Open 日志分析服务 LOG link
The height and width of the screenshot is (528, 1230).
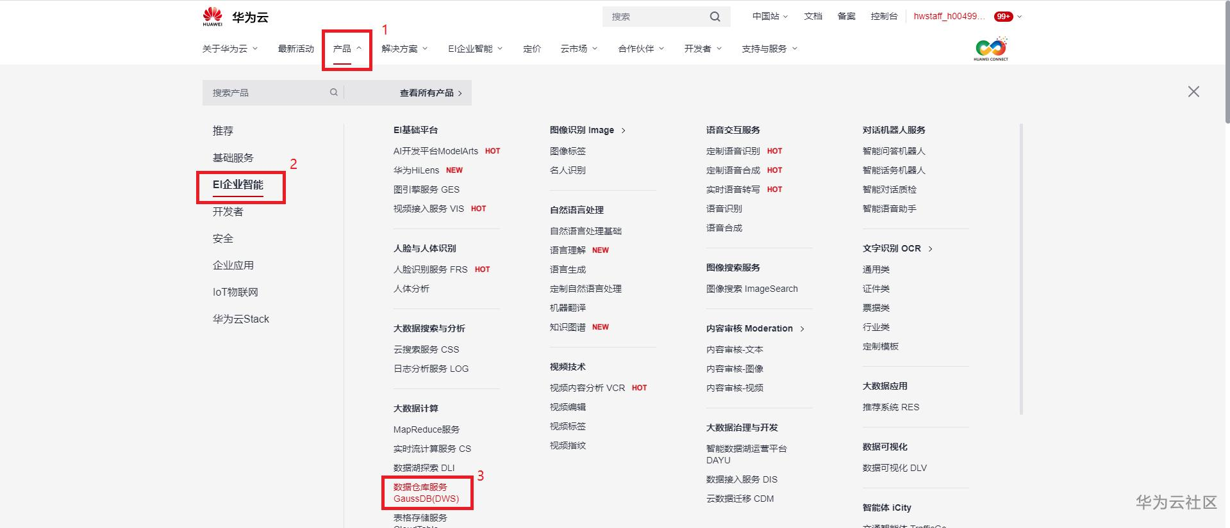[431, 369]
